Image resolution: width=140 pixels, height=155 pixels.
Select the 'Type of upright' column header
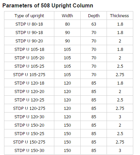click(x=29, y=16)
